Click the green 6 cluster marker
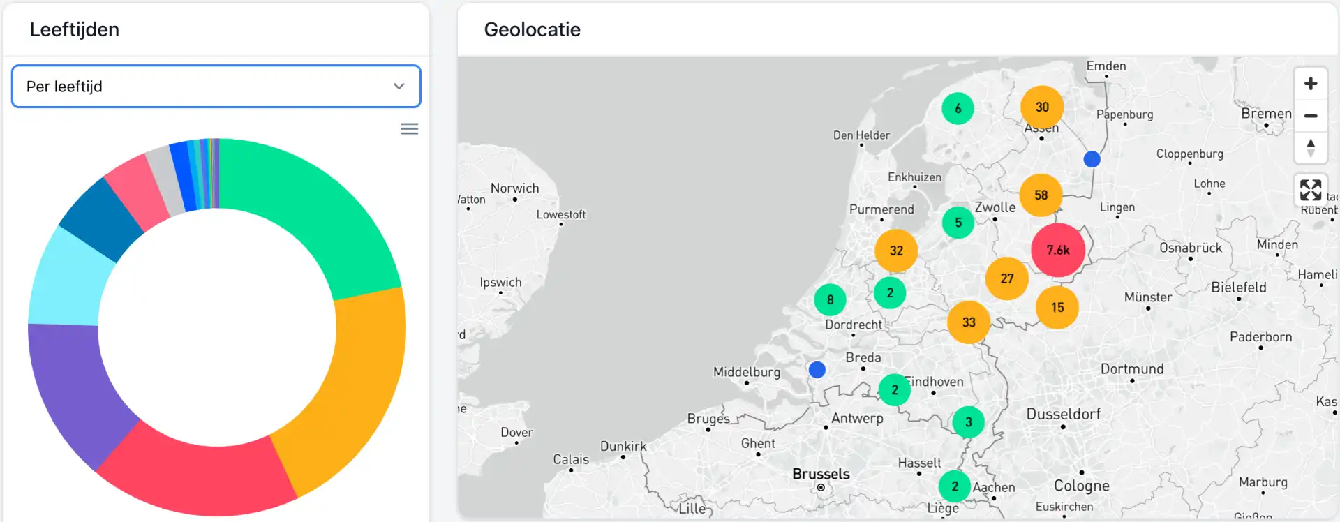Viewport: 1340px width, 522px height. (x=958, y=108)
